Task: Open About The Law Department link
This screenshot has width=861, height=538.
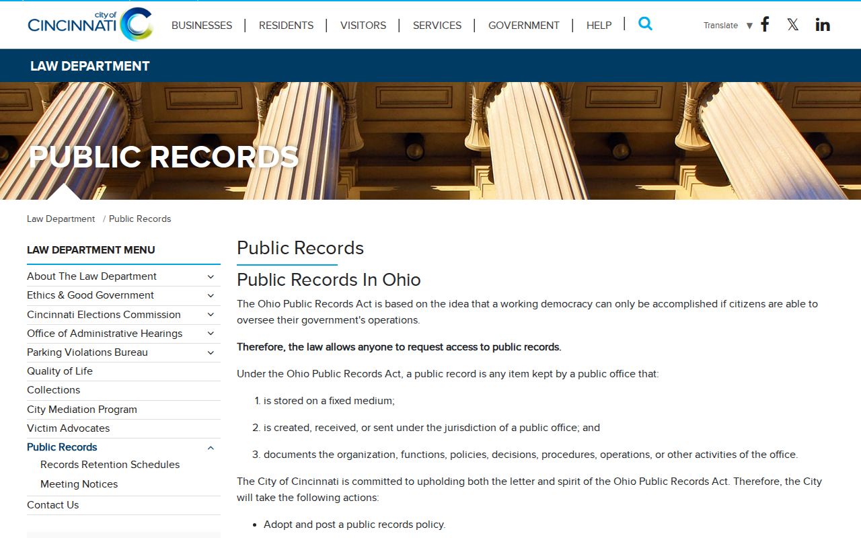Action: click(x=91, y=276)
